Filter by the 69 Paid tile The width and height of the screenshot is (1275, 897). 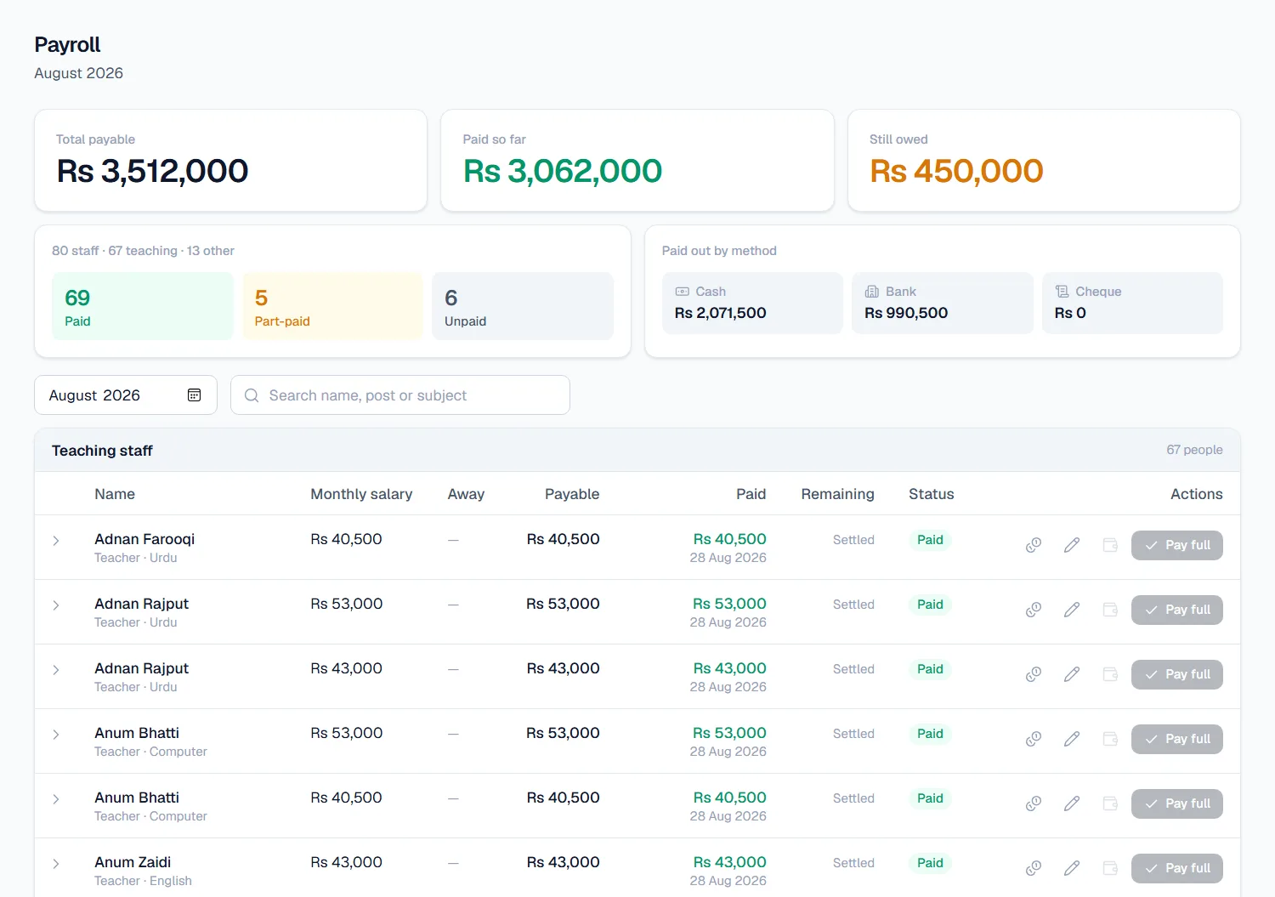click(143, 306)
